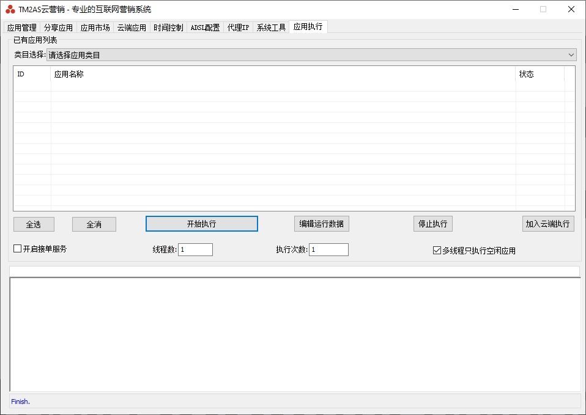Screen dimensions: 586x415
Task: Enable the 开启接单服务 checkbox
Action: (x=18, y=249)
